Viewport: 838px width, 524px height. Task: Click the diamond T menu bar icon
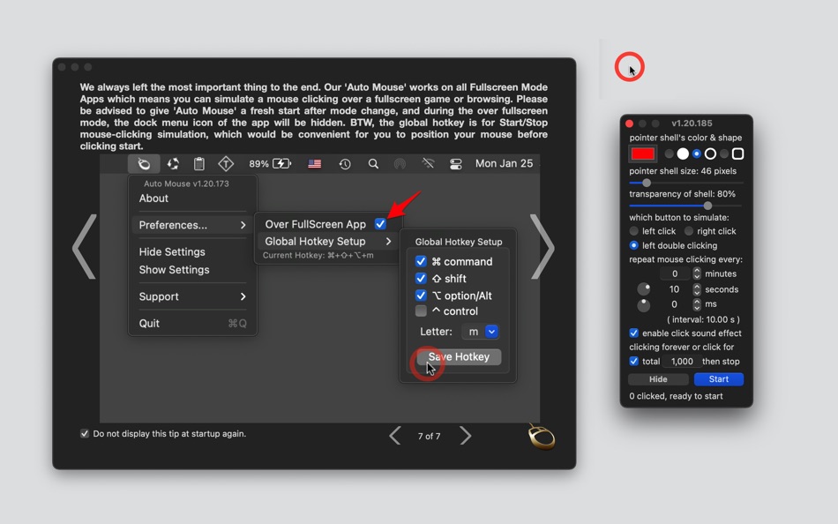(226, 163)
